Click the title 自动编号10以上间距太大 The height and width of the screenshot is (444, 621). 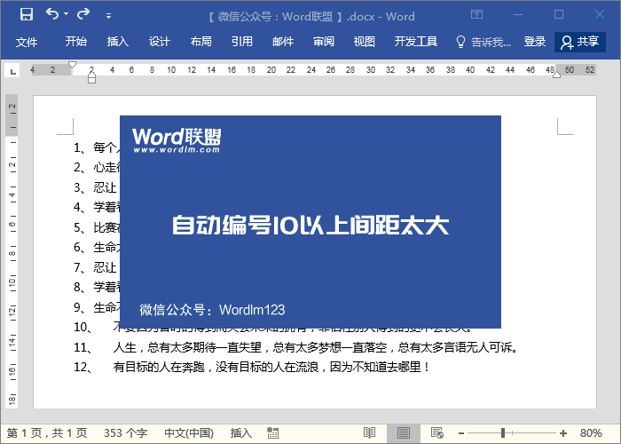click(x=310, y=226)
